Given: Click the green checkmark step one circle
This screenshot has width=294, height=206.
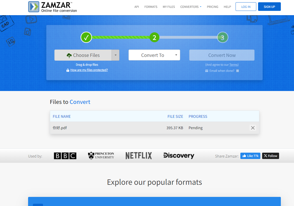Looking at the screenshot, I should (86, 37).
